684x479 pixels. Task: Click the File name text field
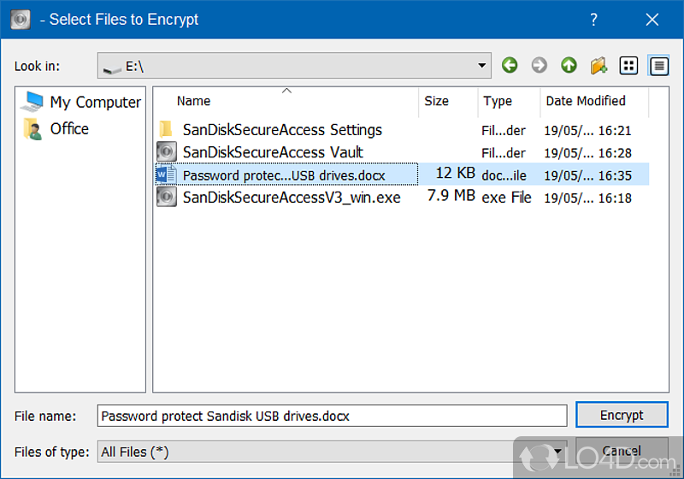click(332, 416)
